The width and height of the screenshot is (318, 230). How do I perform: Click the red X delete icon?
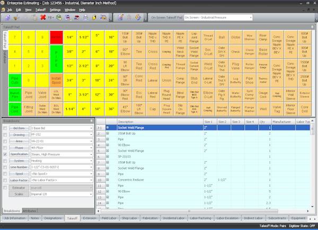pyautogui.click(x=43, y=17)
